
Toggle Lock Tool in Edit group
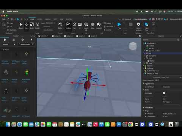(108, 26)
